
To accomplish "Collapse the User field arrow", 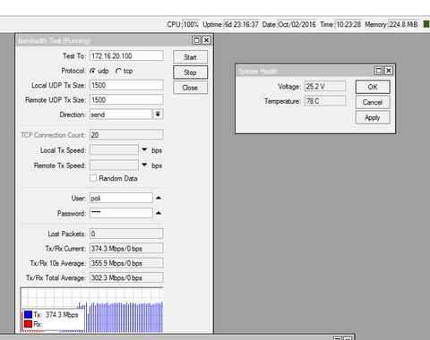I will [x=159, y=198].
